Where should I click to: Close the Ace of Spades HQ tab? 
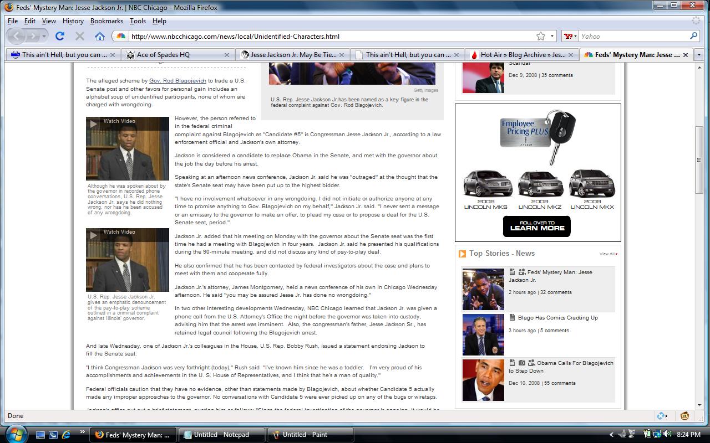(227, 55)
